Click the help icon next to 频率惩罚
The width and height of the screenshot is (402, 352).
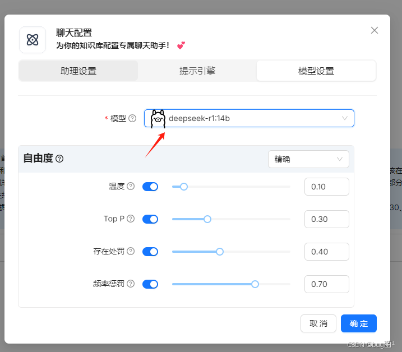[131, 284]
